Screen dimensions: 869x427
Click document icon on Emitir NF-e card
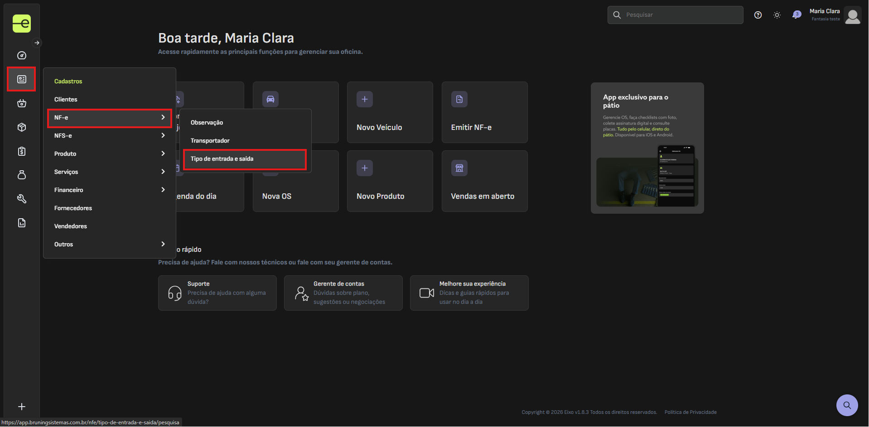click(459, 99)
